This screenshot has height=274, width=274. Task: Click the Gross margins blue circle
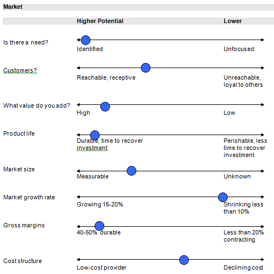(100, 226)
